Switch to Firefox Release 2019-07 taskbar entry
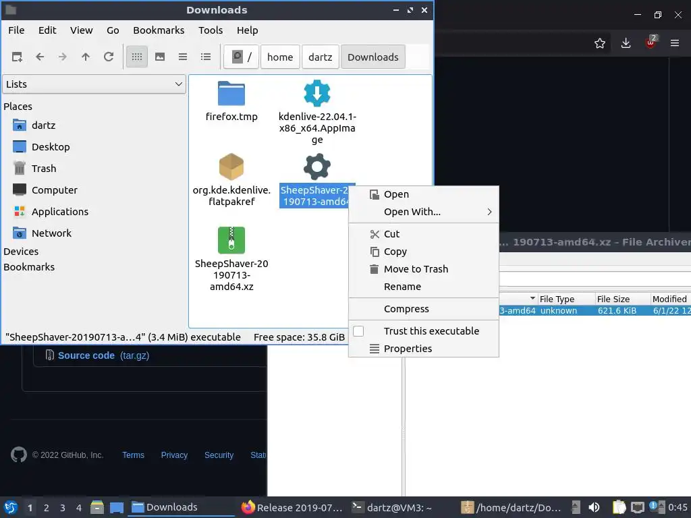Image resolution: width=691 pixels, height=518 pixels. (292, 507)
